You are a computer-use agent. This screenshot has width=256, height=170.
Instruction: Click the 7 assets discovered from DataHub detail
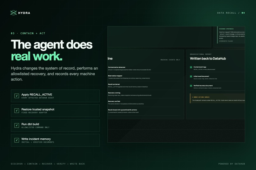[129, 78]
